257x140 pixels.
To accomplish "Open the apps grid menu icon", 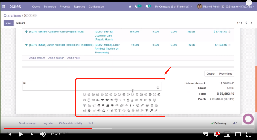I will (4, 6).
